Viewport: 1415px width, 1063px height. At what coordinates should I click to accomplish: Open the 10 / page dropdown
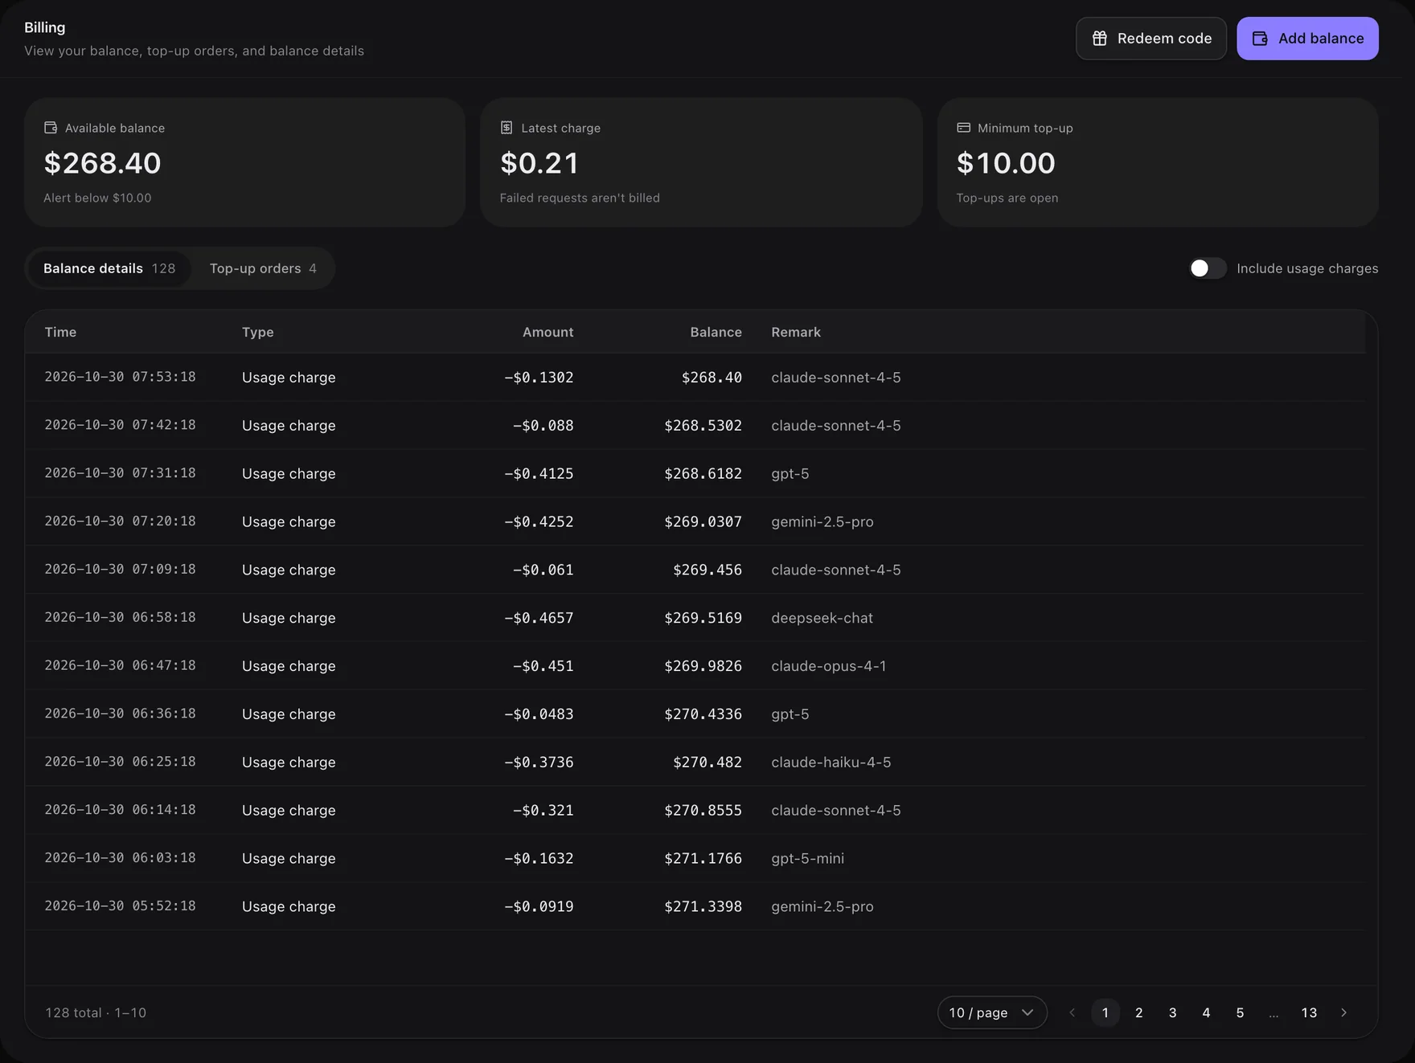(x=992, y=1012)
